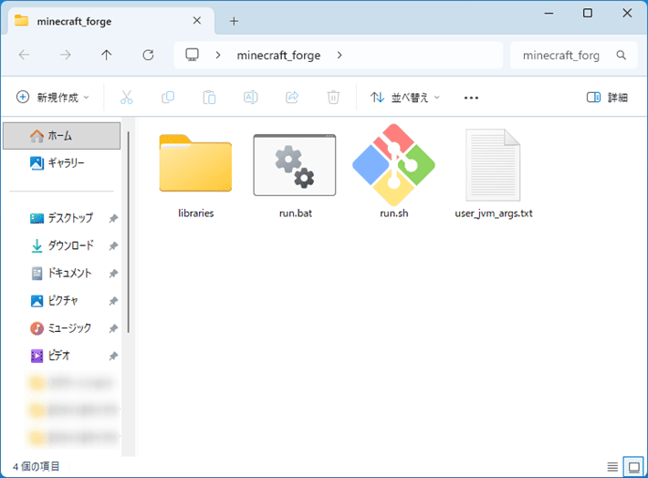Click the Paste clipboard icon

(x=209, y=98)
